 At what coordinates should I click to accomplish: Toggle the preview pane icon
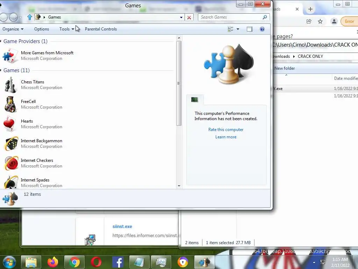[x=250, y=29]
